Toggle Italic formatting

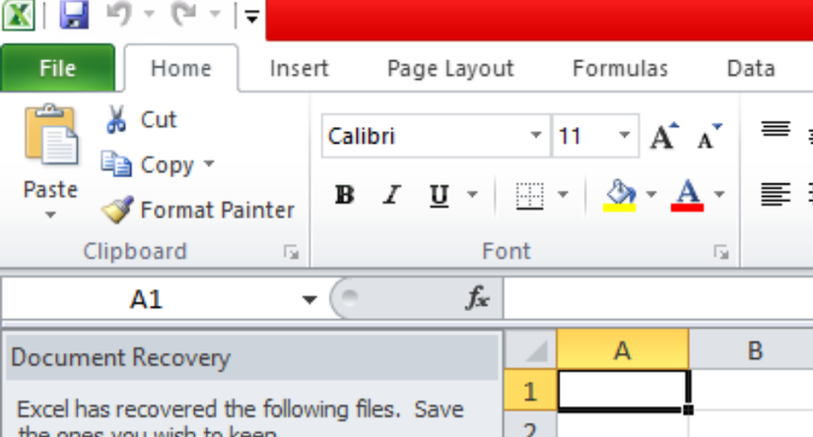pos(391,195)
